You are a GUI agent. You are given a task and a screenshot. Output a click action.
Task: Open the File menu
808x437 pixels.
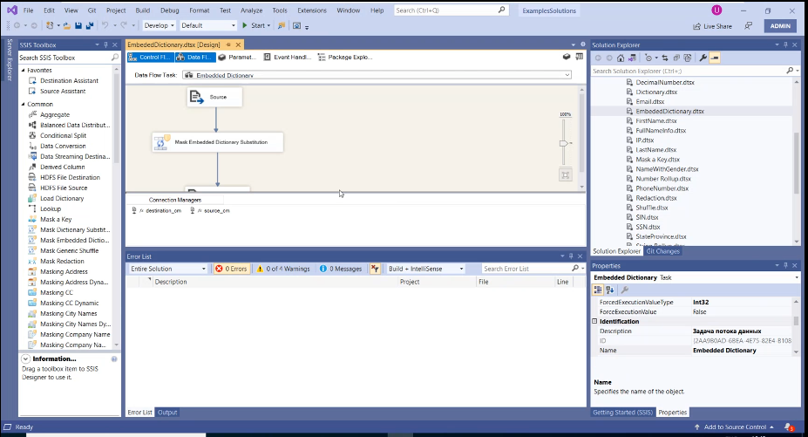pos(29,10)
